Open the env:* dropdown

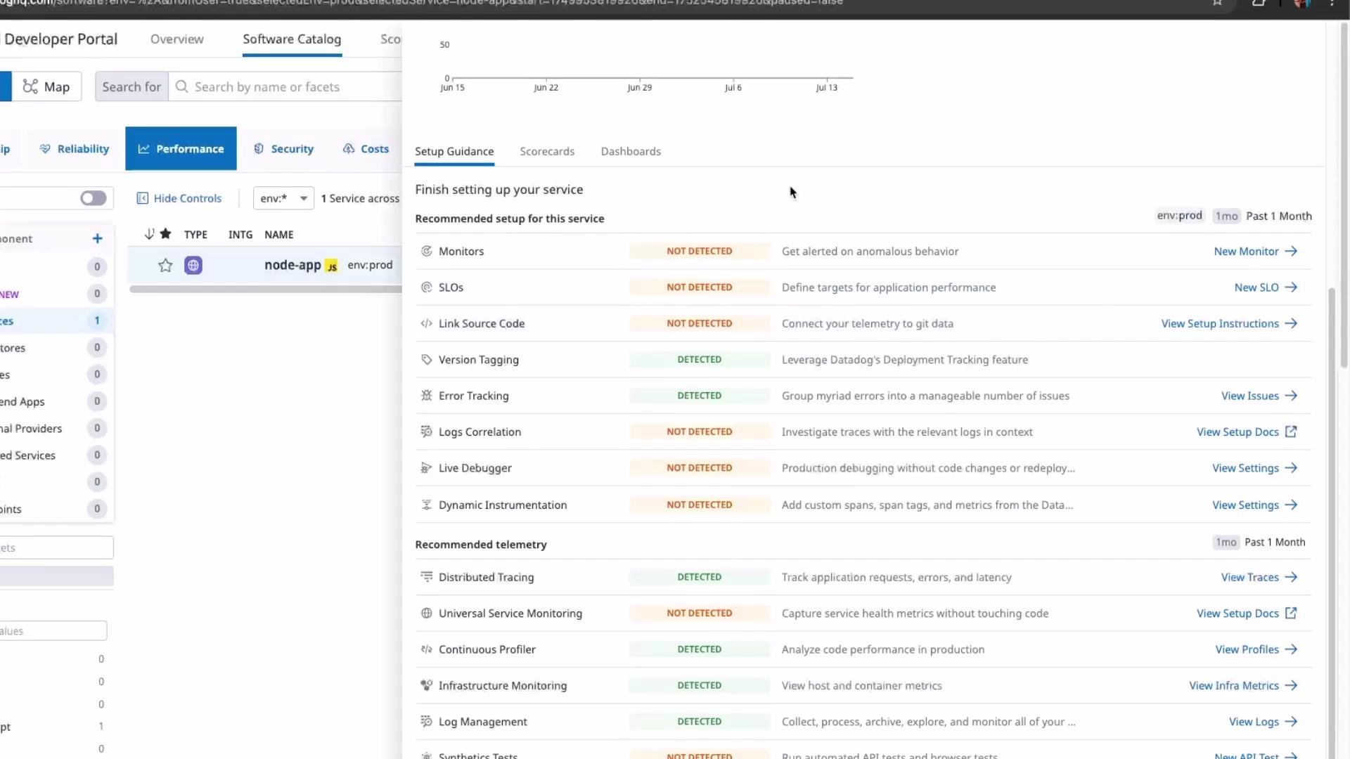point(283,198)
